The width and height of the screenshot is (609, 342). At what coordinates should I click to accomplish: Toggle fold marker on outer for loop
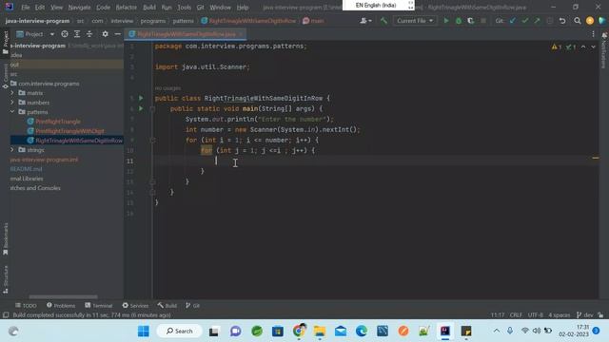(152, 140)
